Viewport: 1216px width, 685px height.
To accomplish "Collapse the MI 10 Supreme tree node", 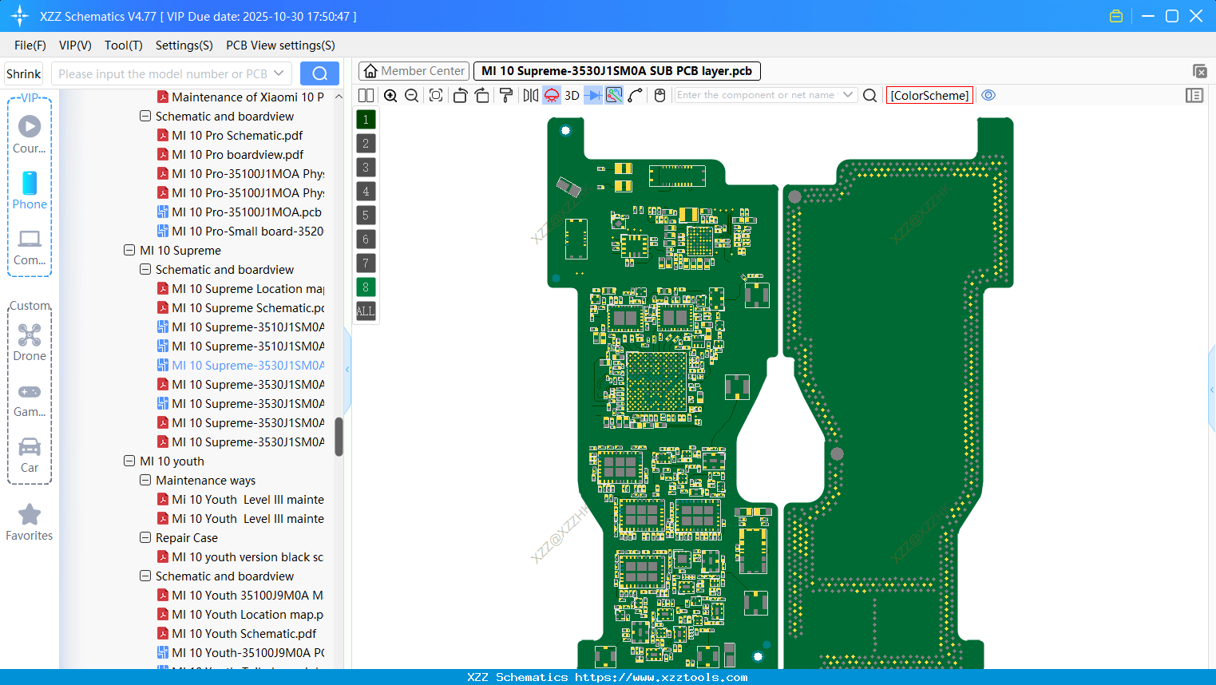I will click(x=129, y=250).
